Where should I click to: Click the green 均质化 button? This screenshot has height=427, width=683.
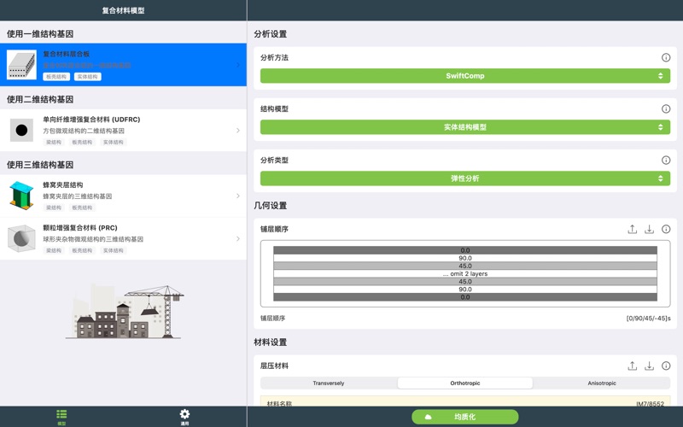coord(465,417)
